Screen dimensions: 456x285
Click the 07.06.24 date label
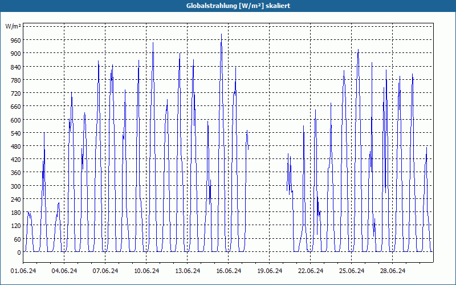[x=105, y=271]
